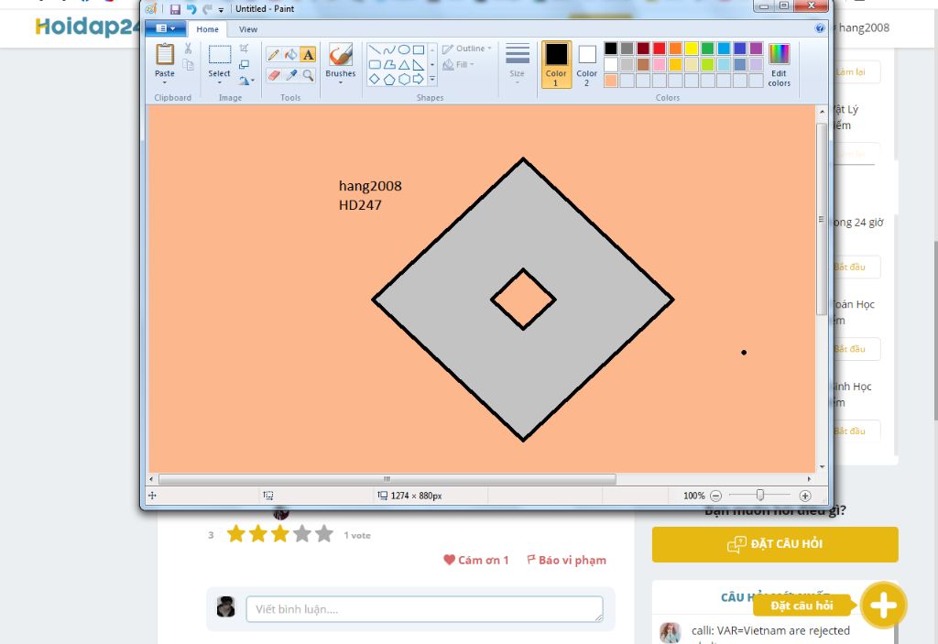
Task: Choose the purple palette swatch
Action: coord(756,49)
